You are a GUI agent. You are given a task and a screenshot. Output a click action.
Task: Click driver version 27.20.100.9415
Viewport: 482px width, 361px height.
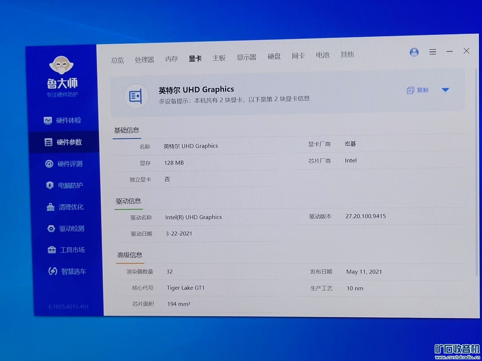coord(366,216)
